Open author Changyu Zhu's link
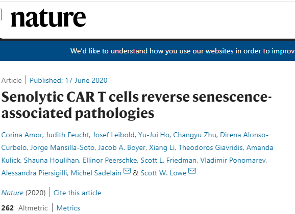This screenshot has height=214, width=295. tap(194, 135)
